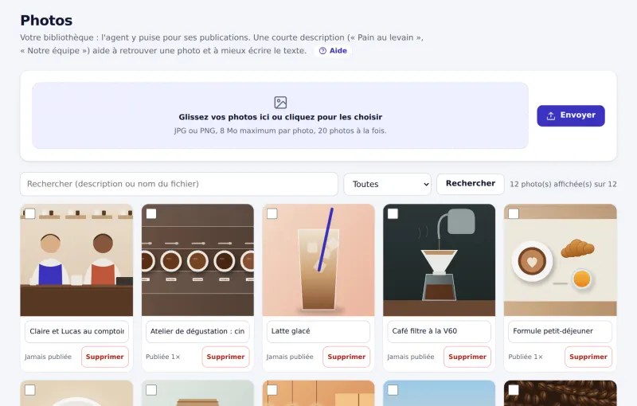The image size is (637, 406).
Task: Select checkbox on Latte glacé photo
Action: [272, 213]
